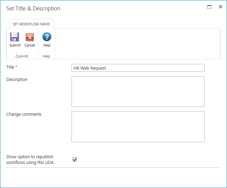Toggle the republish workflows checkbox
The width and height of the screenshot is (227, 188).
[75, 160]
